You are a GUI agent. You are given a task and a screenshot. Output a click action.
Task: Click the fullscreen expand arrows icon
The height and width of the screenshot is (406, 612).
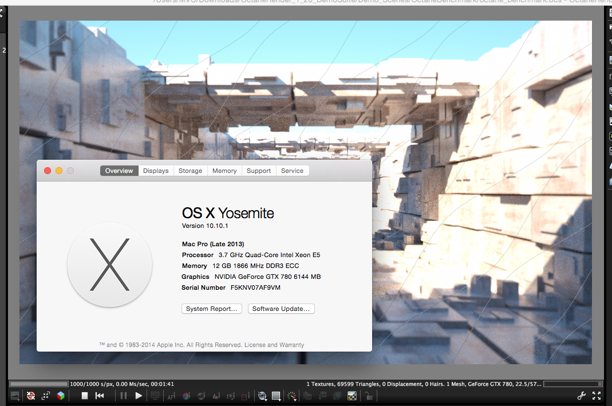(597, 396)
